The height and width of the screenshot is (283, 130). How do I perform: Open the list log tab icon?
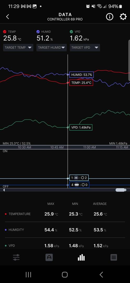pyautogui.click(x=114, y=258)
